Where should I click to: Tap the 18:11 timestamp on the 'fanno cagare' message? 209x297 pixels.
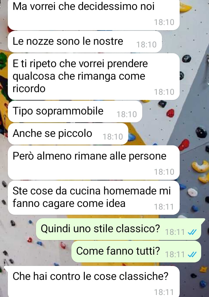tap(164, 207)
